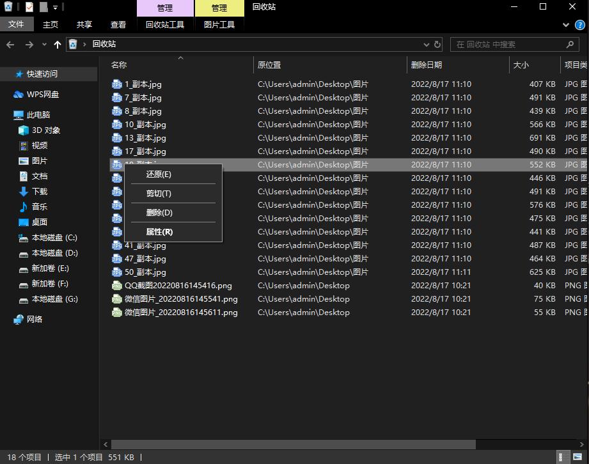This screenshot has height=464, width=589.
Task: Expand the ribbon with the chevron
Action: [566, 25]
